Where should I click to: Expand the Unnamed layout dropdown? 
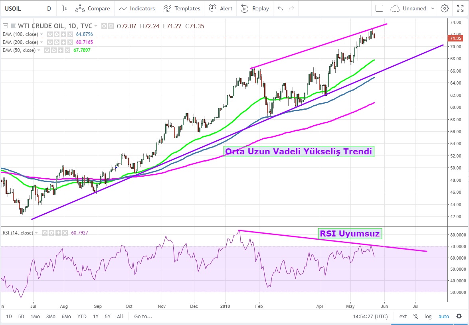click(x=408, y=8)
